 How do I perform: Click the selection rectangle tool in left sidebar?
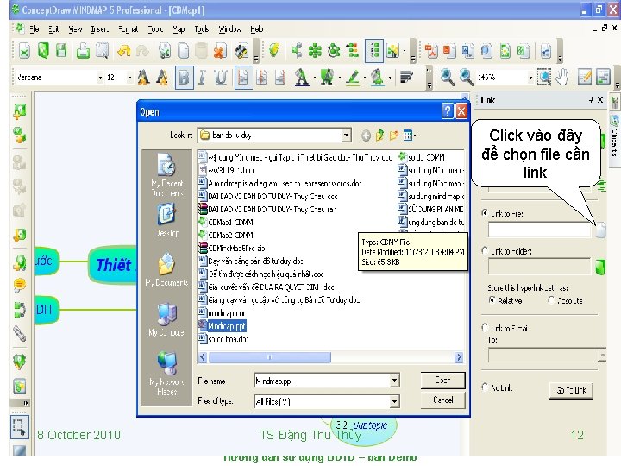click(x=19, y=427)
